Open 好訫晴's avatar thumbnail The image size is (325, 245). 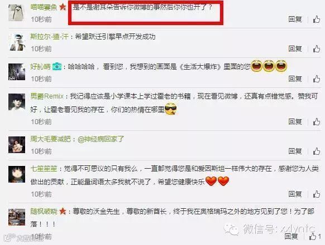[x=17, y=72]
